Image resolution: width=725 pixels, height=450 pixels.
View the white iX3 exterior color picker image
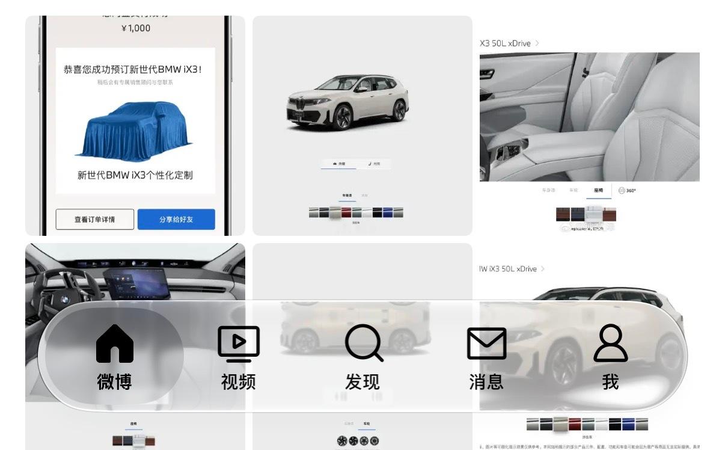[362, 126]
